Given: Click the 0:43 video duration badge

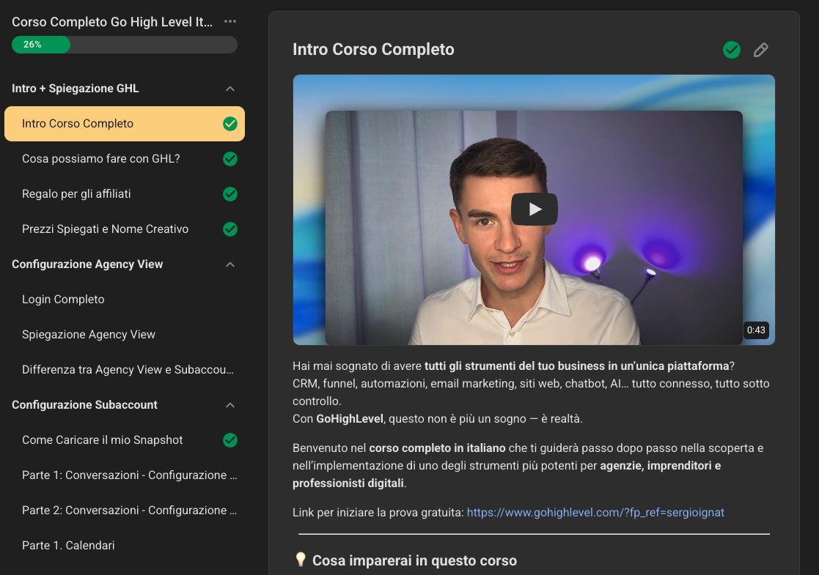Looking at the screenshot, I should (756, 330).
